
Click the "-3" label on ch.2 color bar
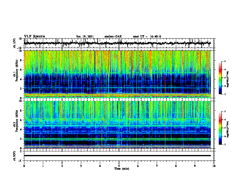pyautogui.click(x=225, y=112)
